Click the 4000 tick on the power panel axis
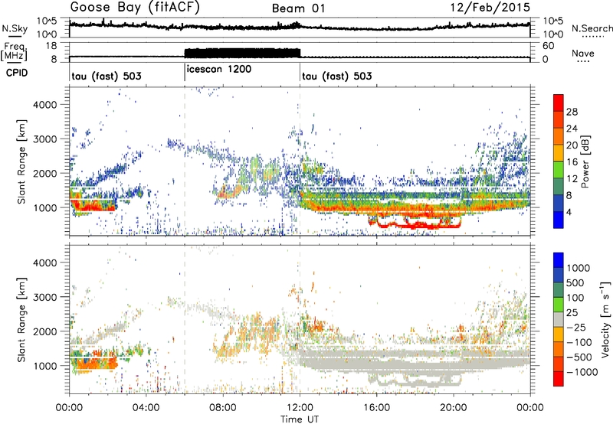Viewport: 613px width, 424px height. (44, 105)
